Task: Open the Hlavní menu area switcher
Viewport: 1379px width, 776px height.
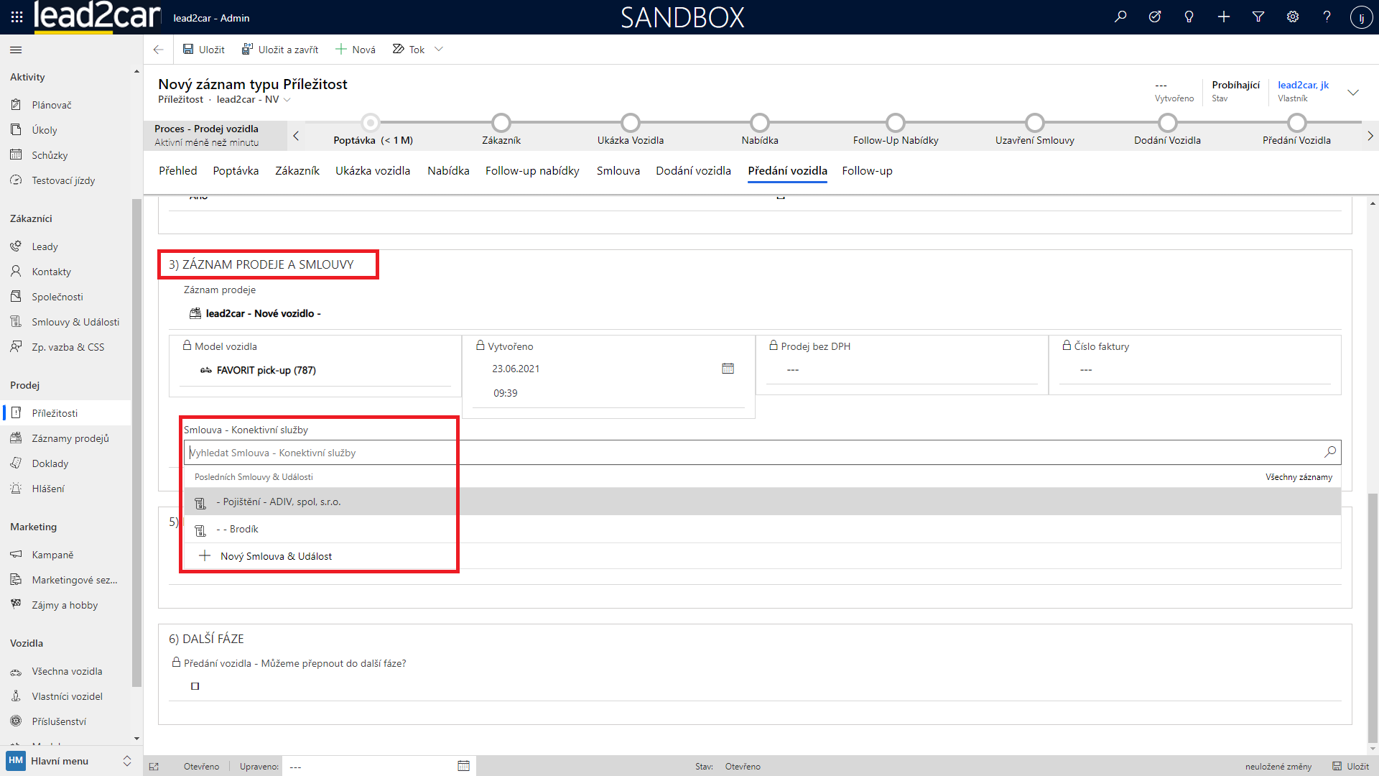Action: 68,761
